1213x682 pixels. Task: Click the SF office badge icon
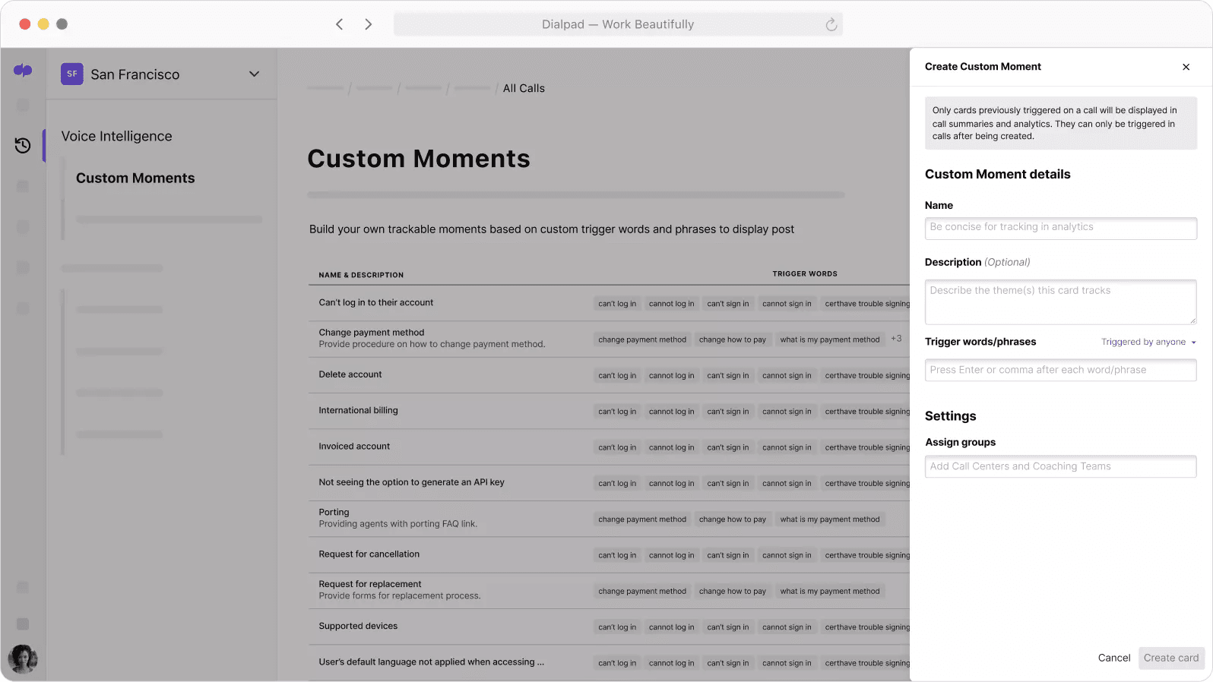pyautogui.click(x=72, y=74)
